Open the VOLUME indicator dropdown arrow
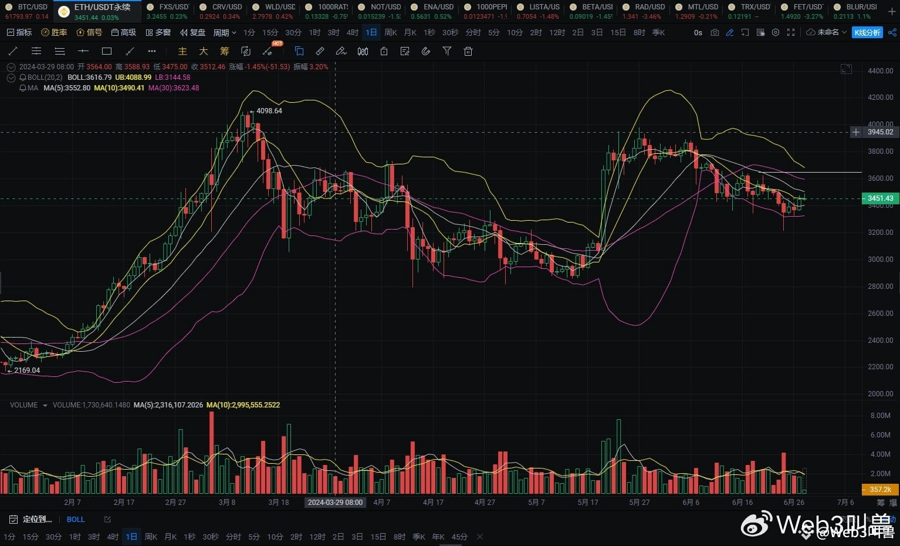The width and height of the screenshot is (900, 546). (x=45, y=405)
